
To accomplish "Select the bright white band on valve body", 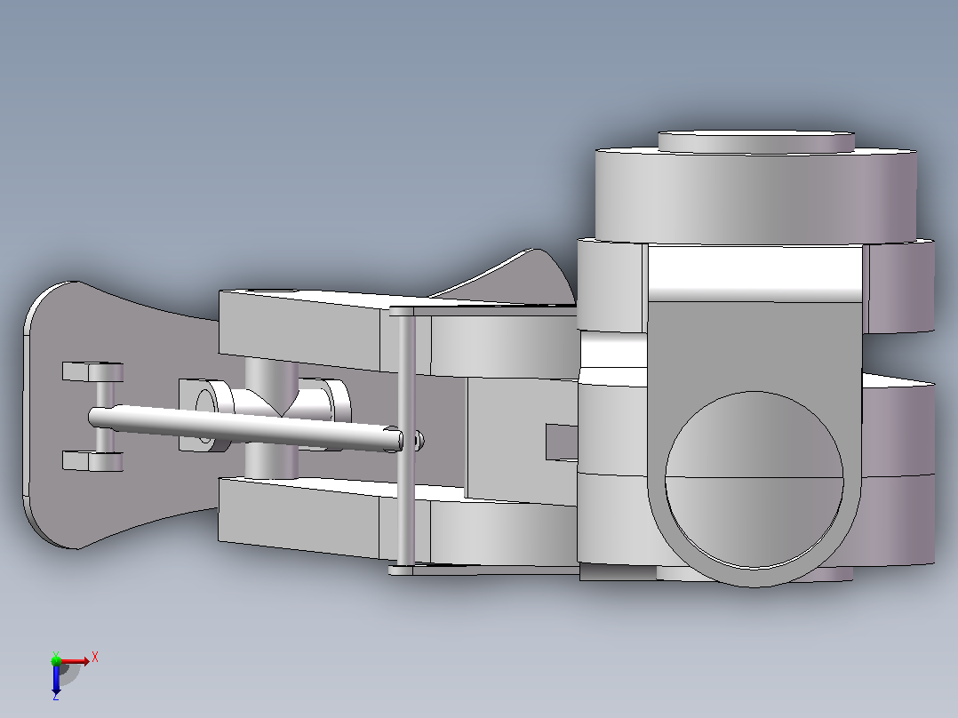I will click(x=755, y=273).
